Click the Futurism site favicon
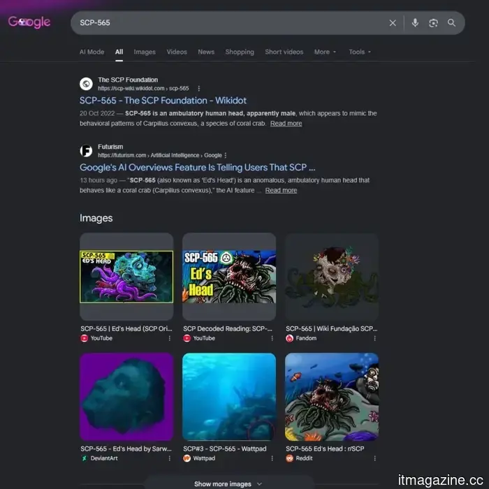 click(x=86, y=151)
